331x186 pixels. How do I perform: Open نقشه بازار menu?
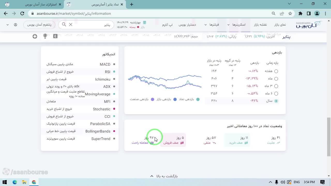point(260,25)
